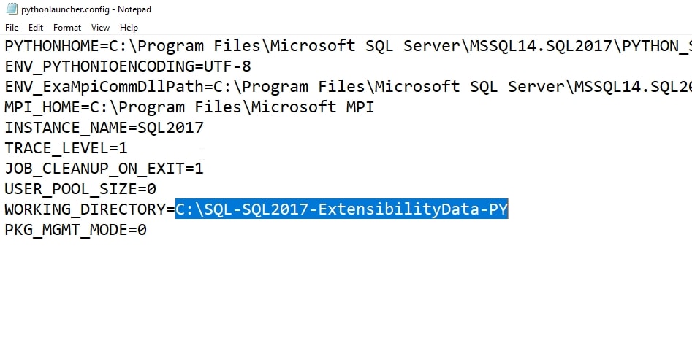Click the ENV_ExaMpiCommDllPath key text
Image resolution: width=692 pixels, height=351 pixels.
[102, 87]
